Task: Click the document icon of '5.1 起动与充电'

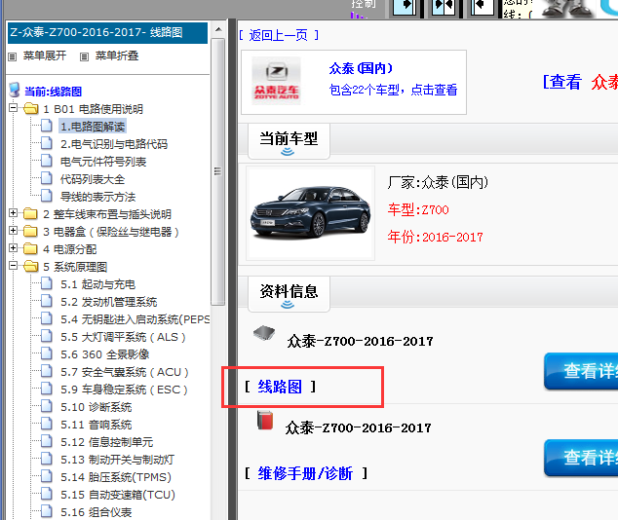Action: [47, 283]
